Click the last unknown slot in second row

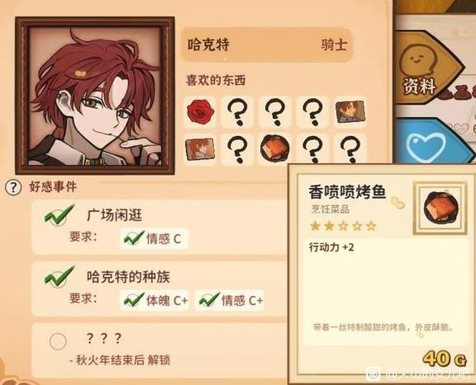click(x=350, y=148)
